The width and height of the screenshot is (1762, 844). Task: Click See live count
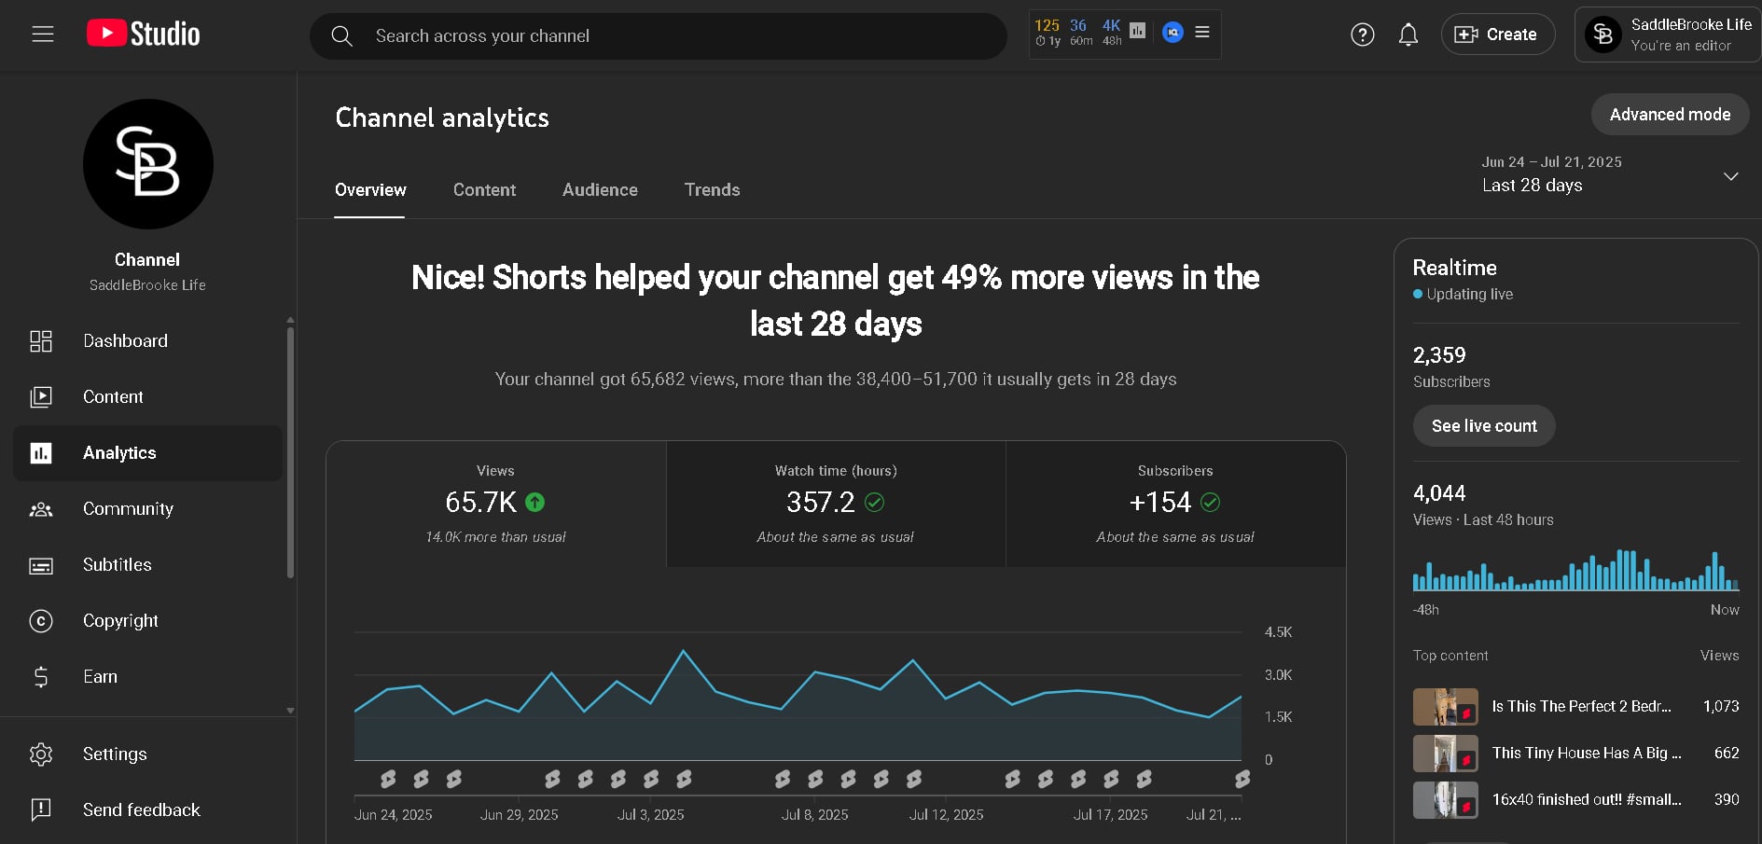coord(1484,426)
